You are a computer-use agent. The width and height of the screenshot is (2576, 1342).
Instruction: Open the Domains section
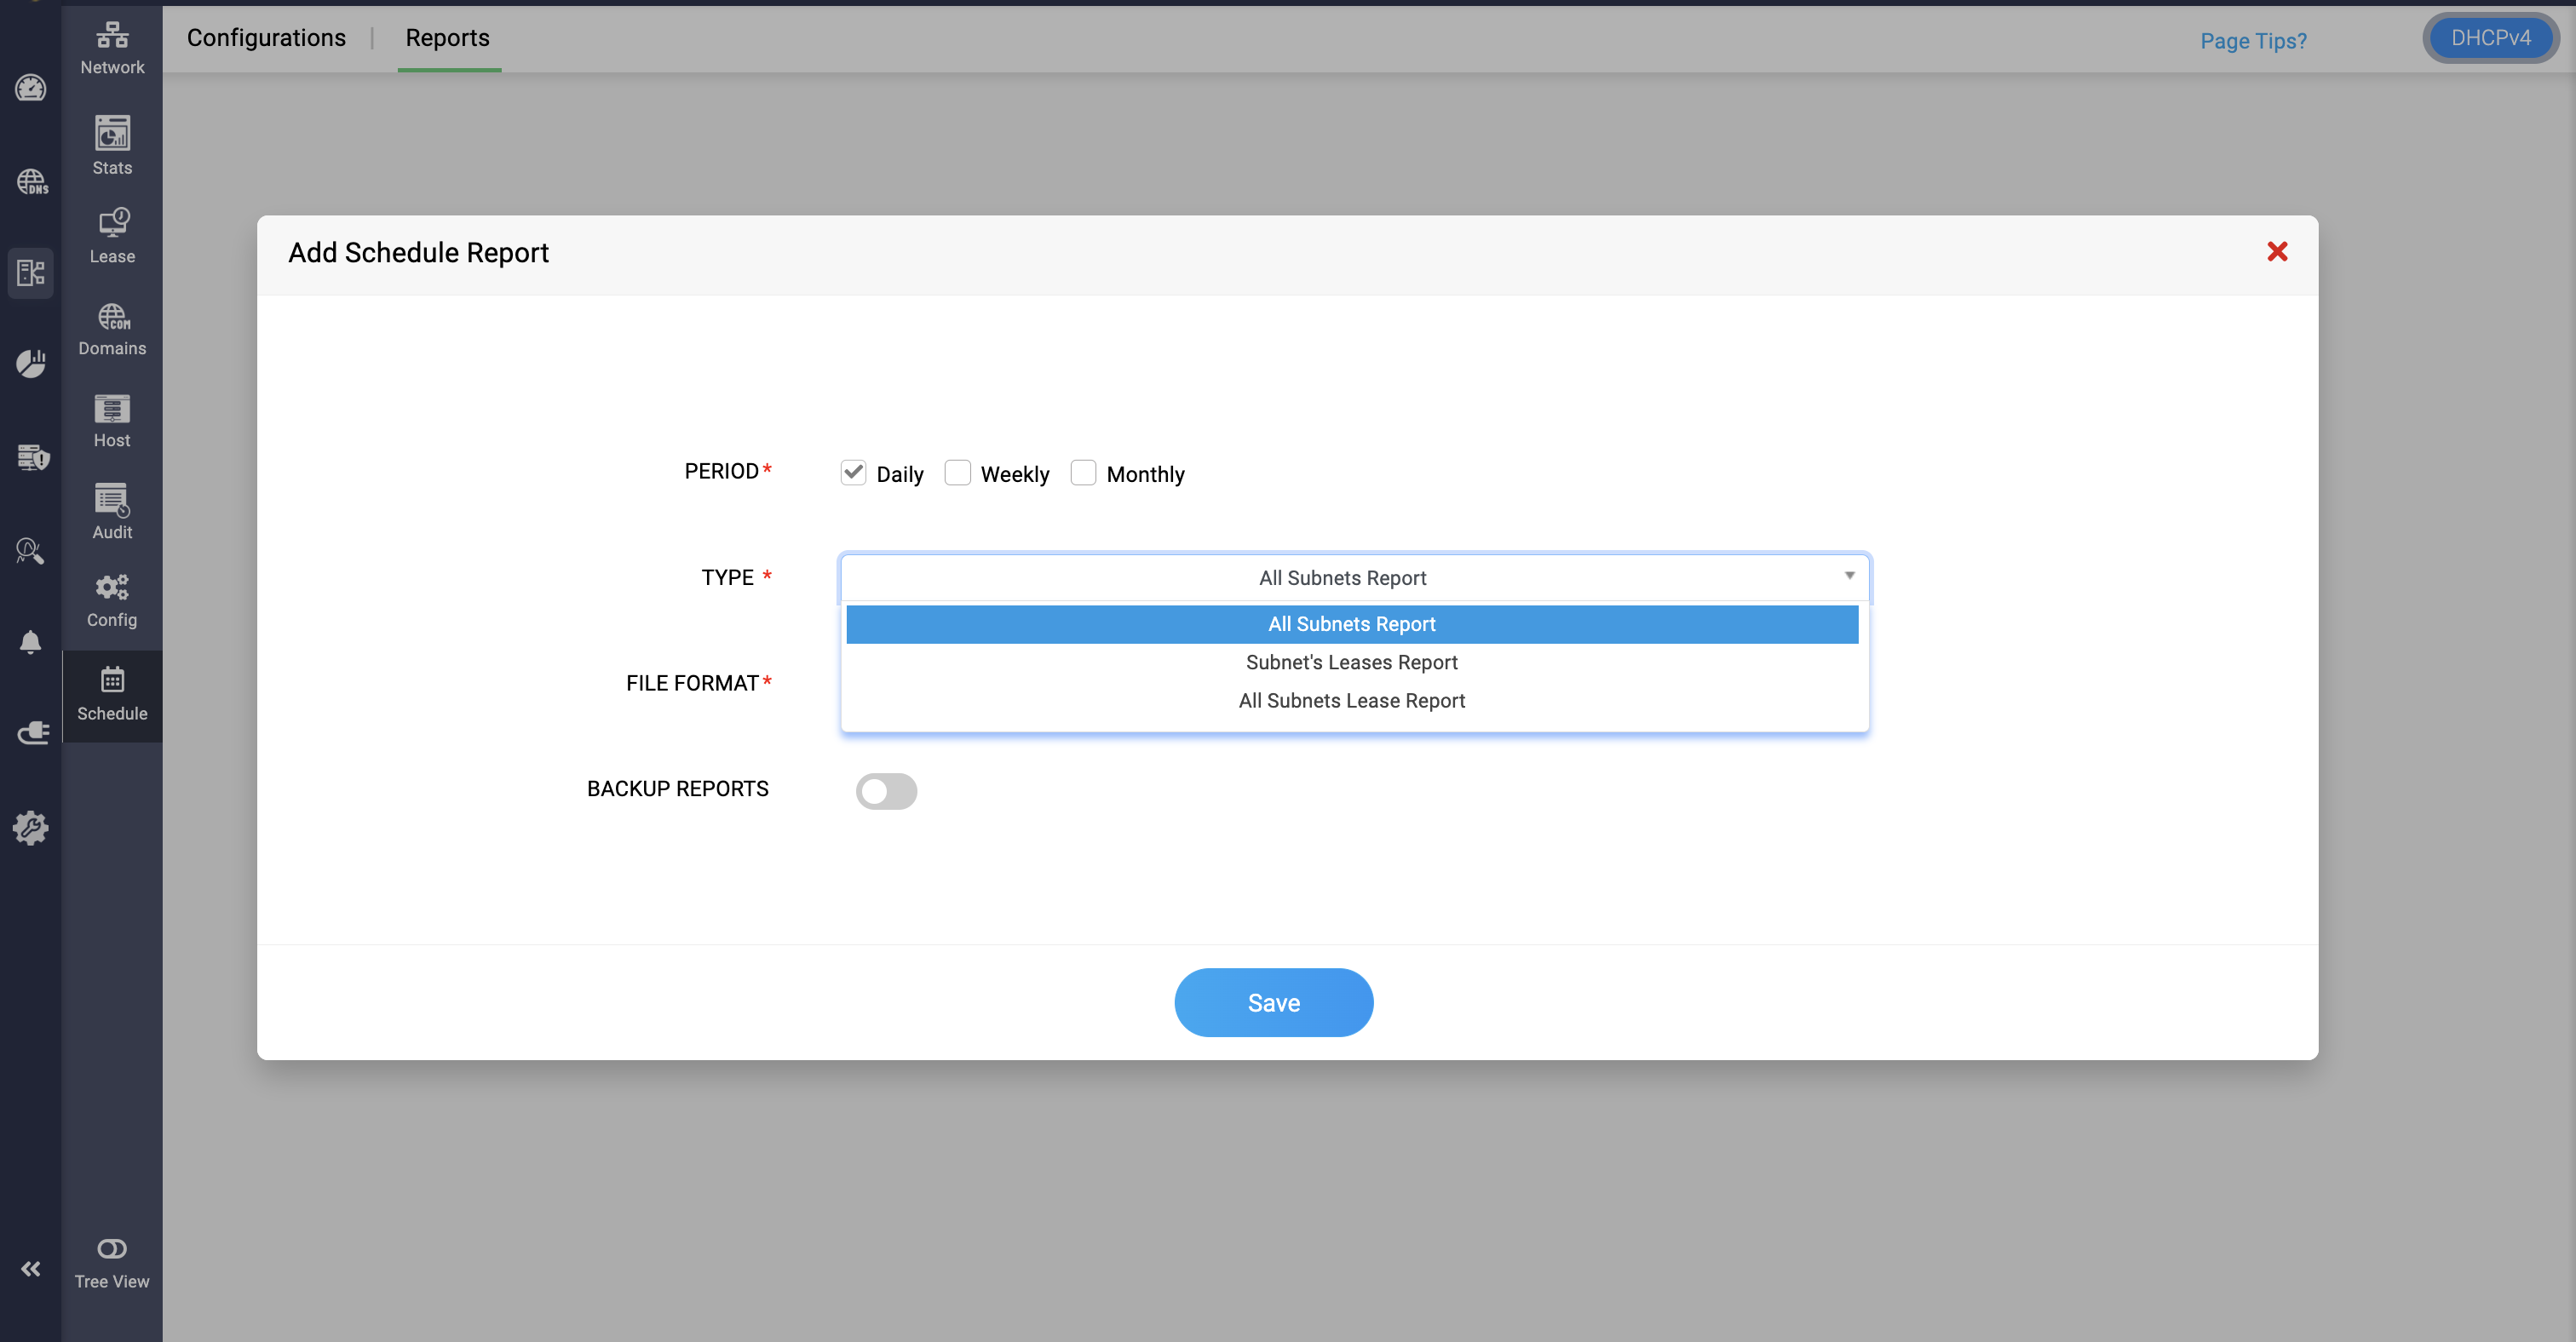pyautogui.click(x=112, y=330)
